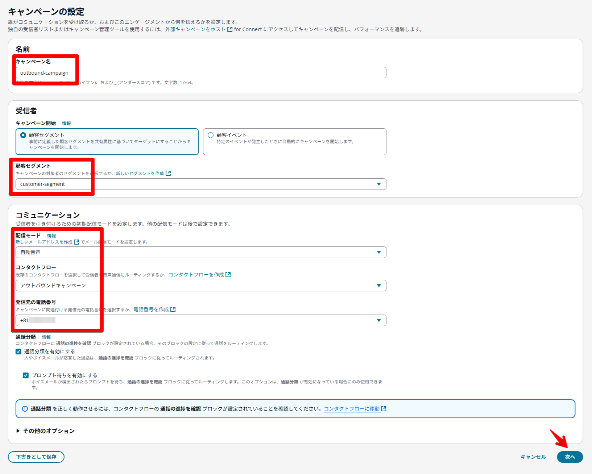Expand その他のオプション section
The image size is (592, 474).
[x=45, y=431]
